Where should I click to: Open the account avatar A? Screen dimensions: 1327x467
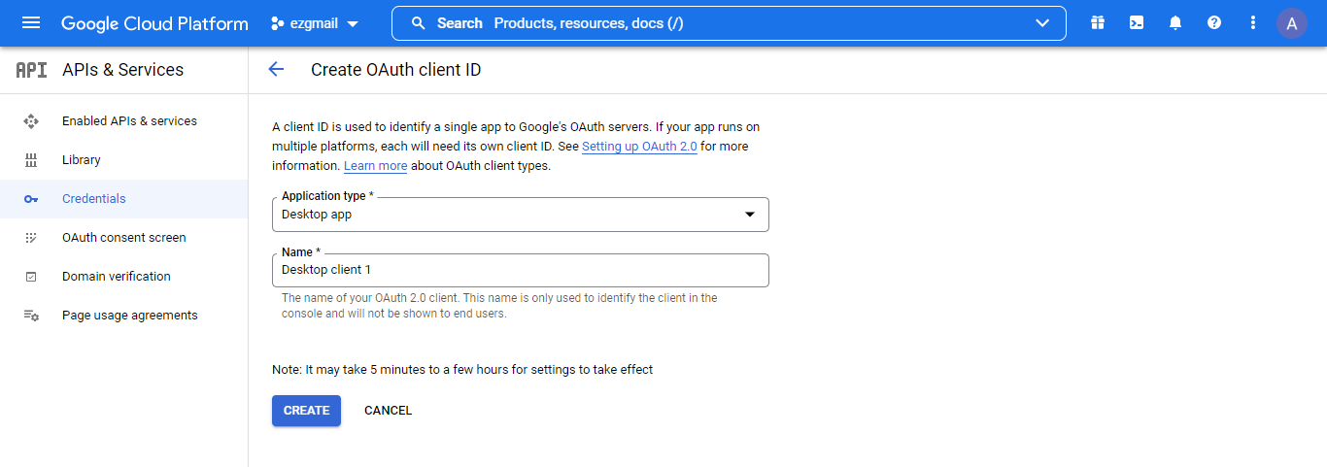coord(1292,23)
